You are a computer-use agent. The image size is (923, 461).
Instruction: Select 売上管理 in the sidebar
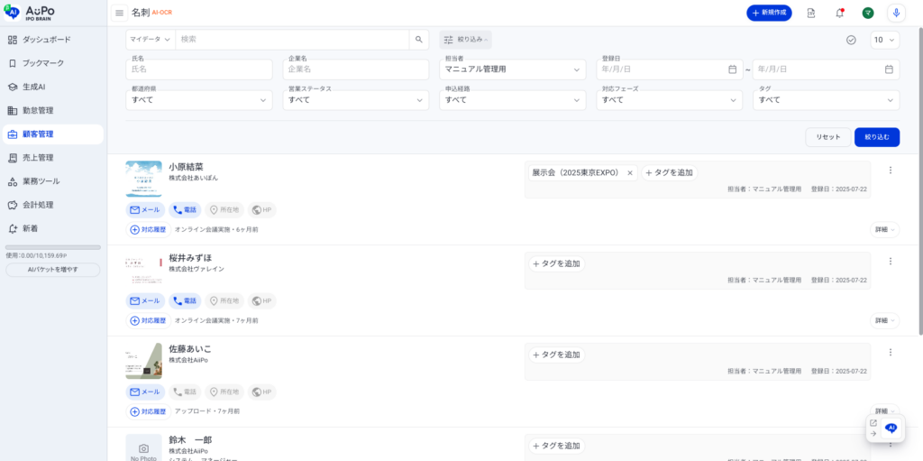pyautogui.click(x=38, y=158)
